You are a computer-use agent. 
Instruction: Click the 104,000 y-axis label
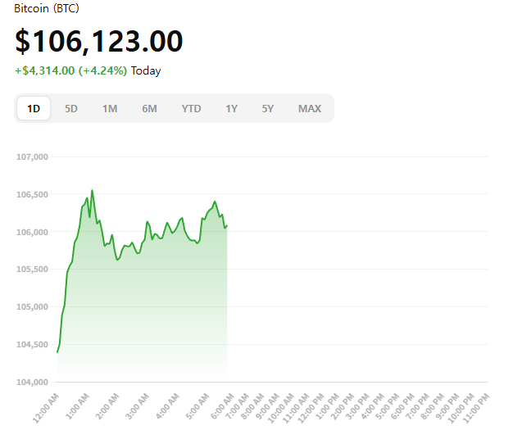(34, 382)
